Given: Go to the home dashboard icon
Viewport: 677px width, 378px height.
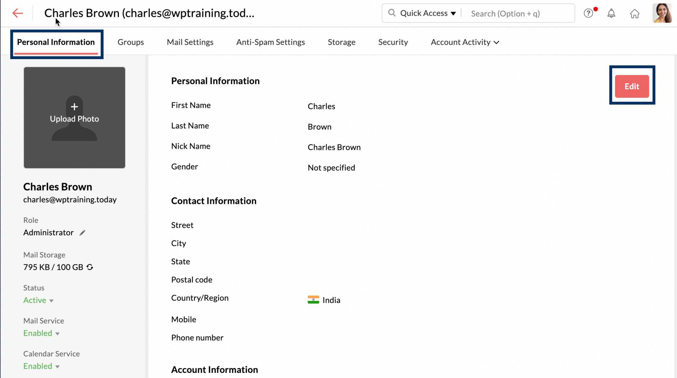Looking at the screenshot, I should point(635,14).
